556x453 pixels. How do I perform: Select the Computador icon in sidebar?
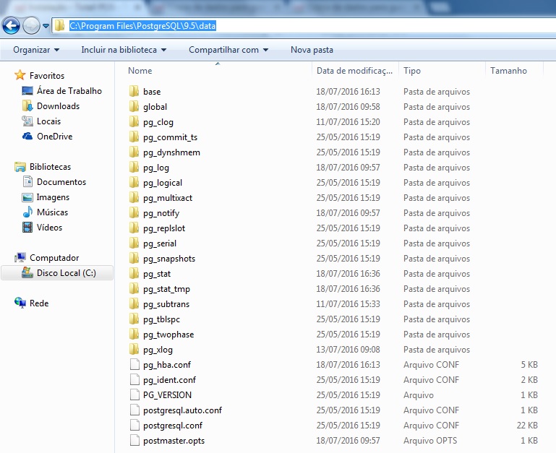point(20,257)
